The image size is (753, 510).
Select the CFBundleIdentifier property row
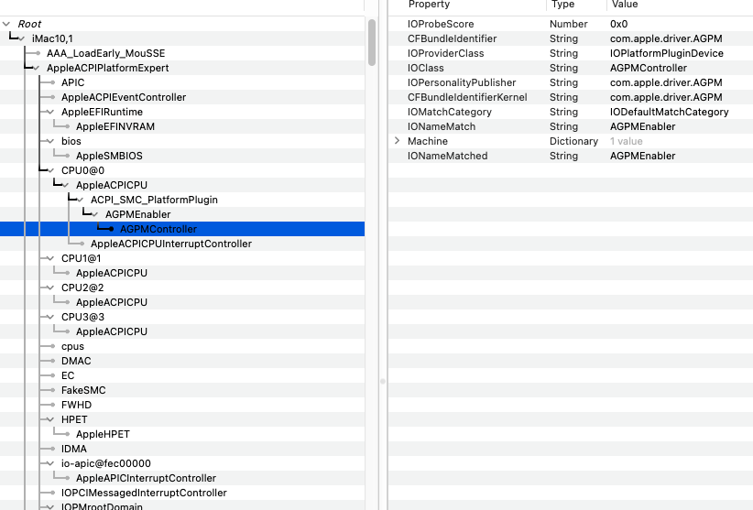coord(571,38)
